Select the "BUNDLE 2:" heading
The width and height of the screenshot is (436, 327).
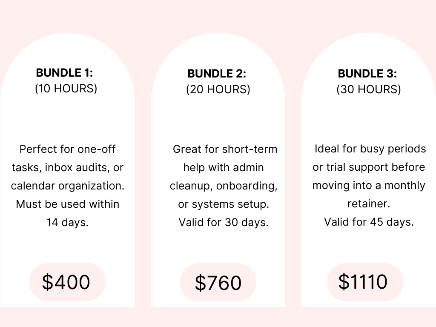217,74
